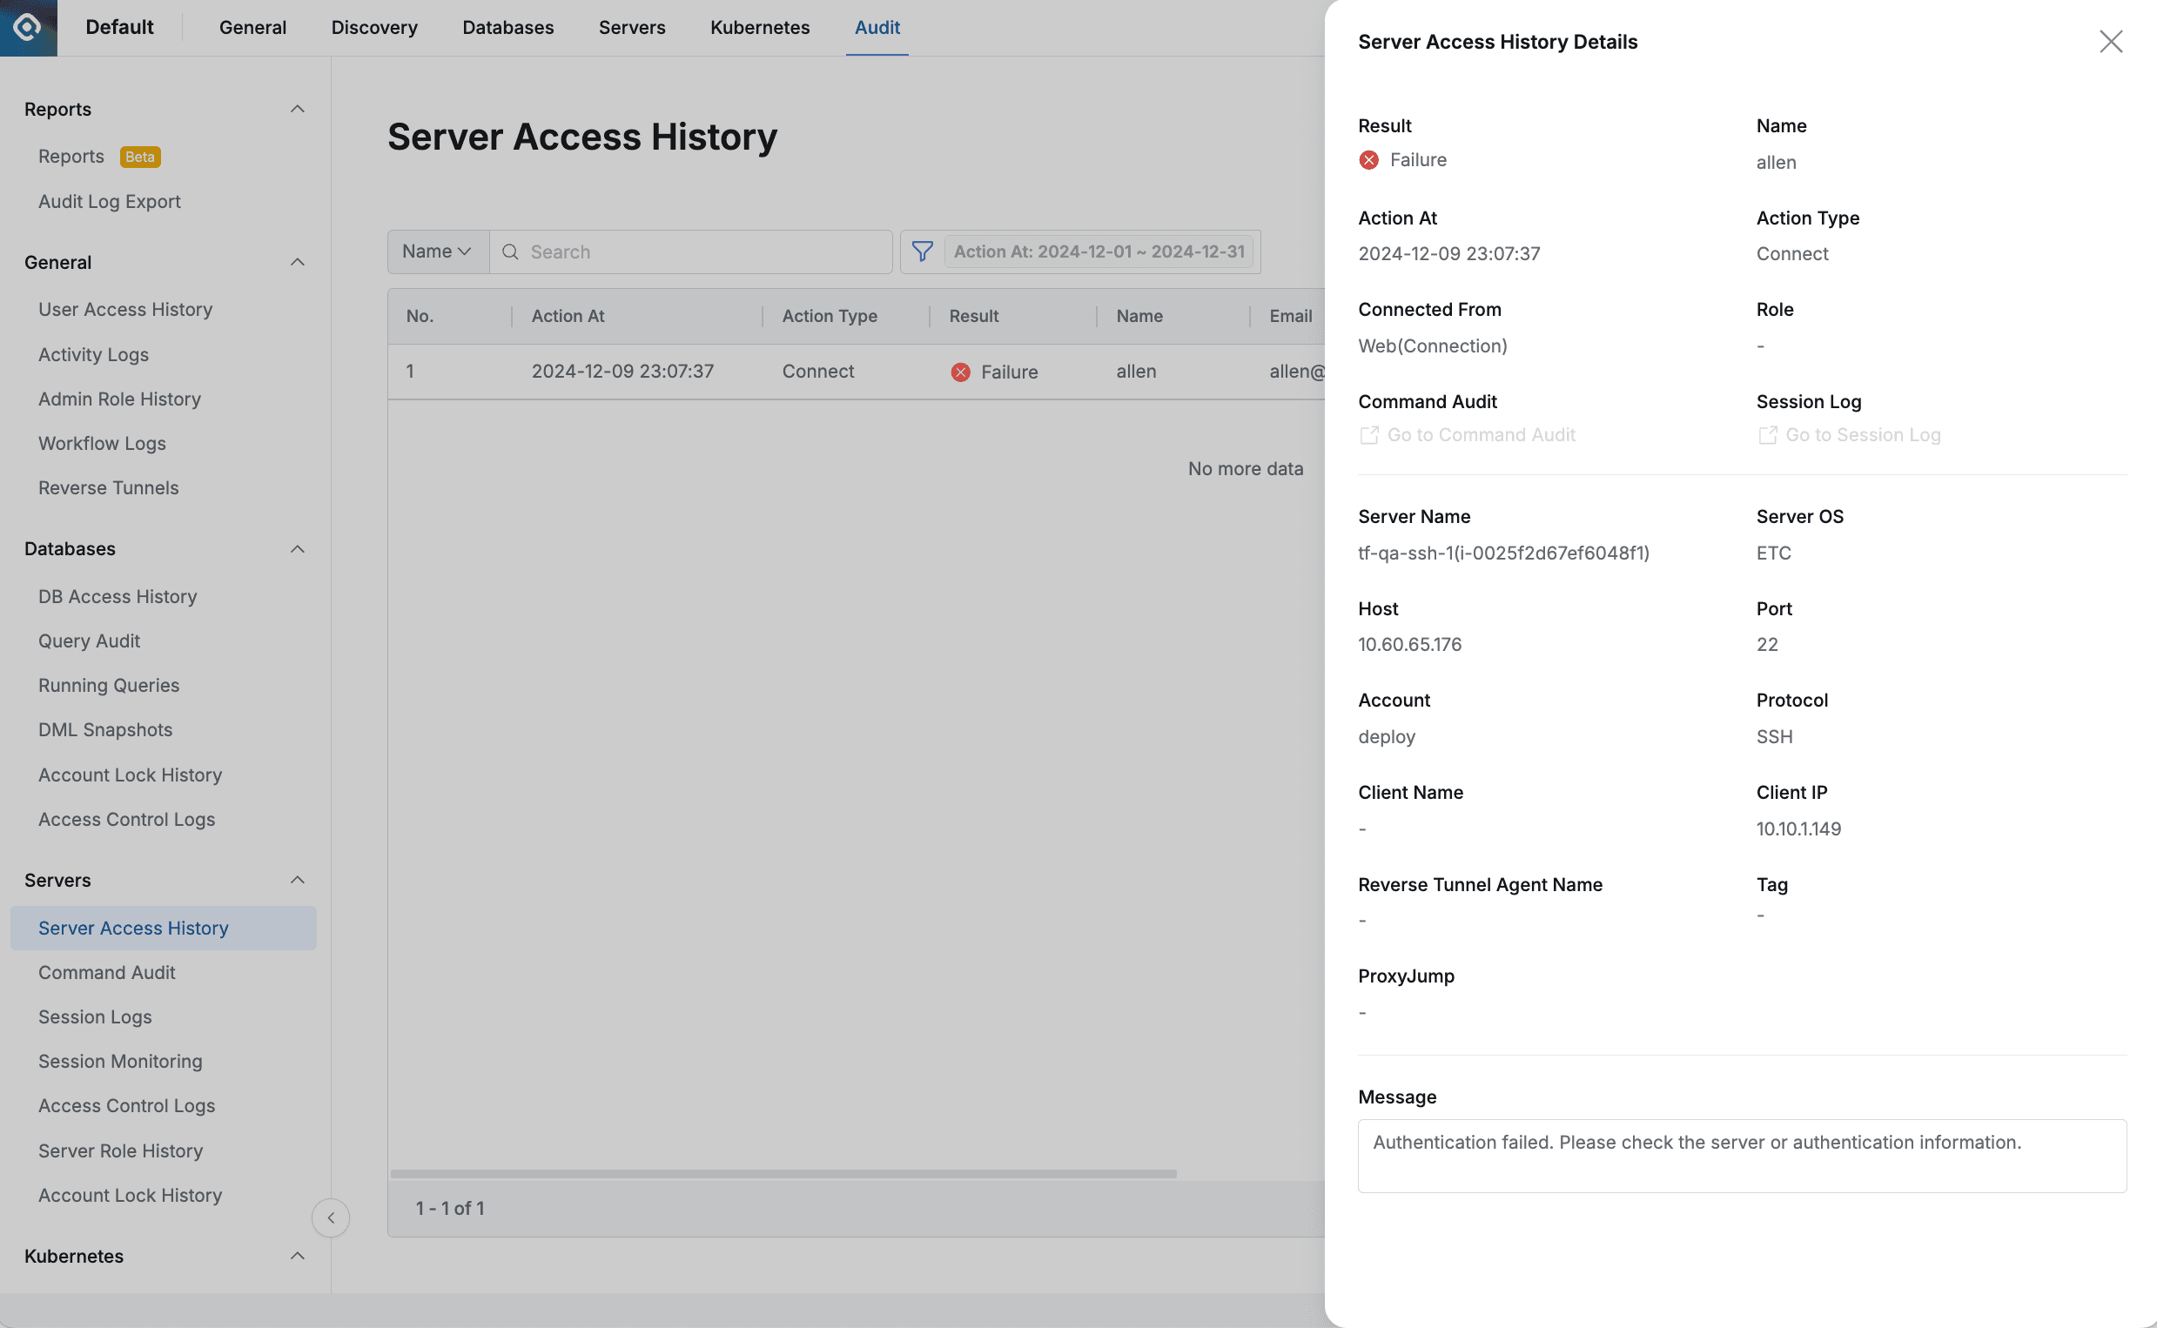Click the red Failure icon under Result in details

[x=1368, y=160]
